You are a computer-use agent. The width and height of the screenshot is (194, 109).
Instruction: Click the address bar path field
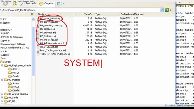point(80,10)
